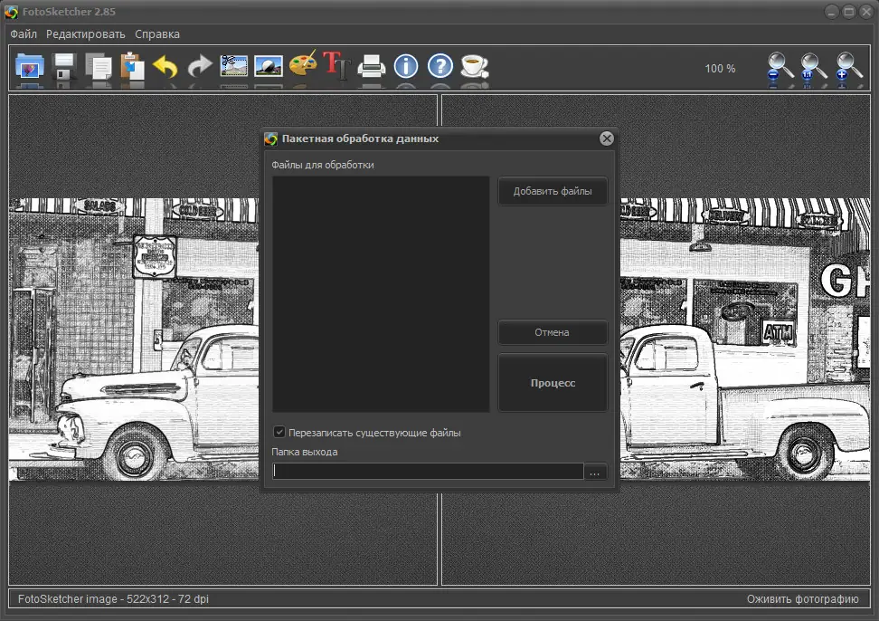Image resolution: width=879 pixels, height=621 pixels.
Task: Open the Файл menu
Action: [x=24, y=34]
